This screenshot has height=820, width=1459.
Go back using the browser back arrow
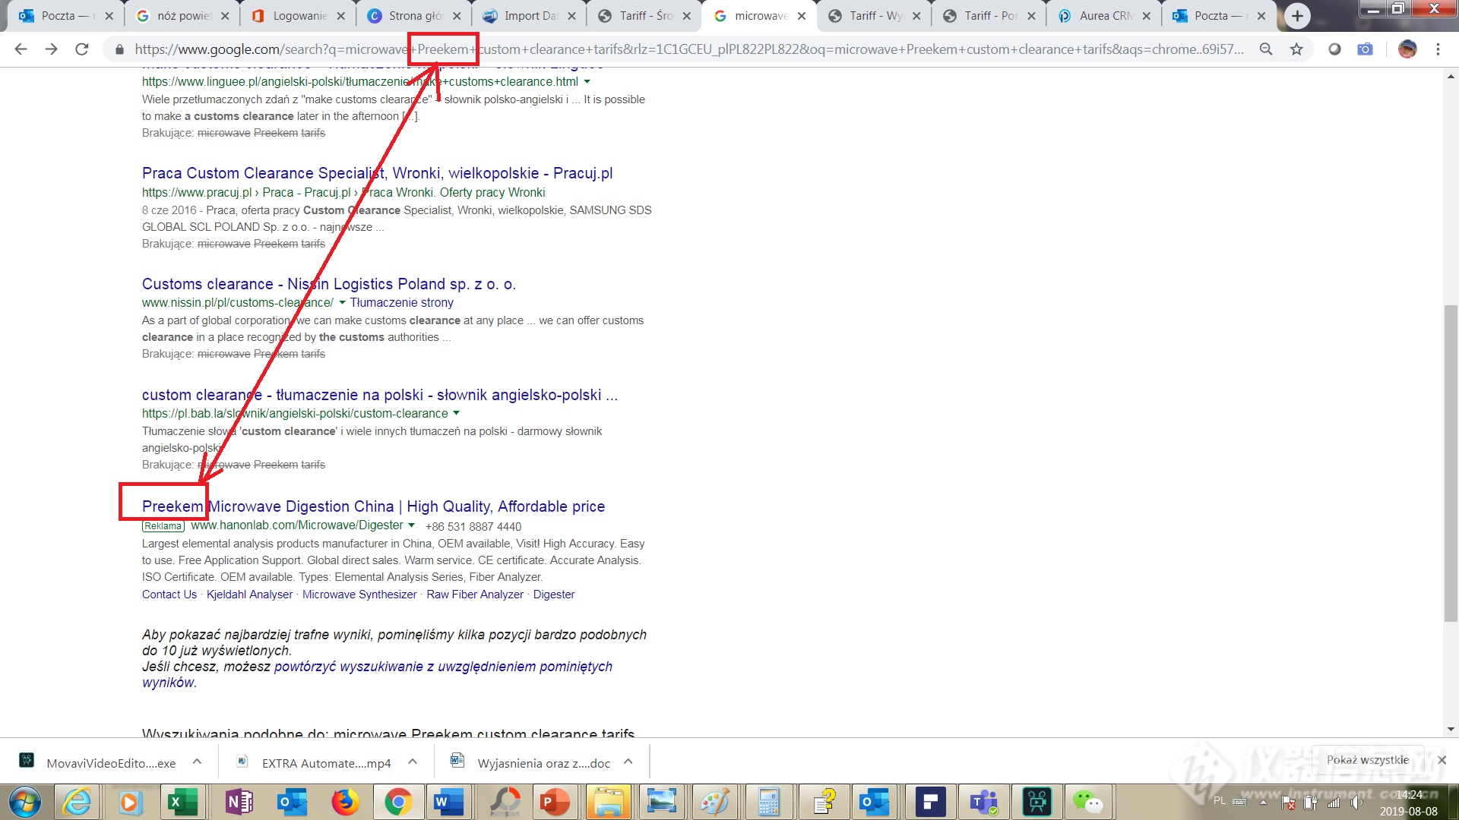[x=21, y=49]
